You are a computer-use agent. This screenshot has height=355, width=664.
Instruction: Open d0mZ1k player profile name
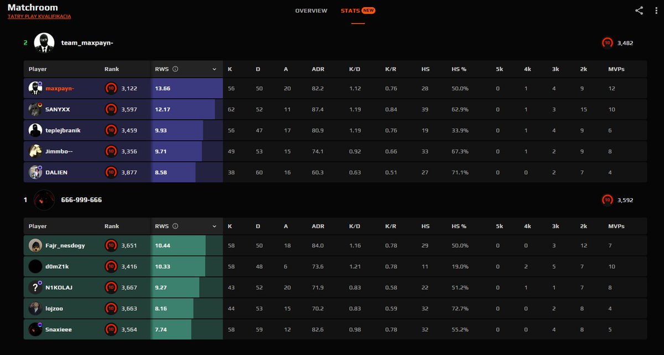click(x=57, y=266)
